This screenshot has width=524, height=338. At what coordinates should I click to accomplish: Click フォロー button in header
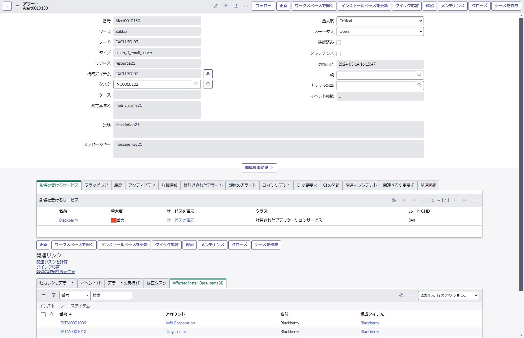coord(263,6)
